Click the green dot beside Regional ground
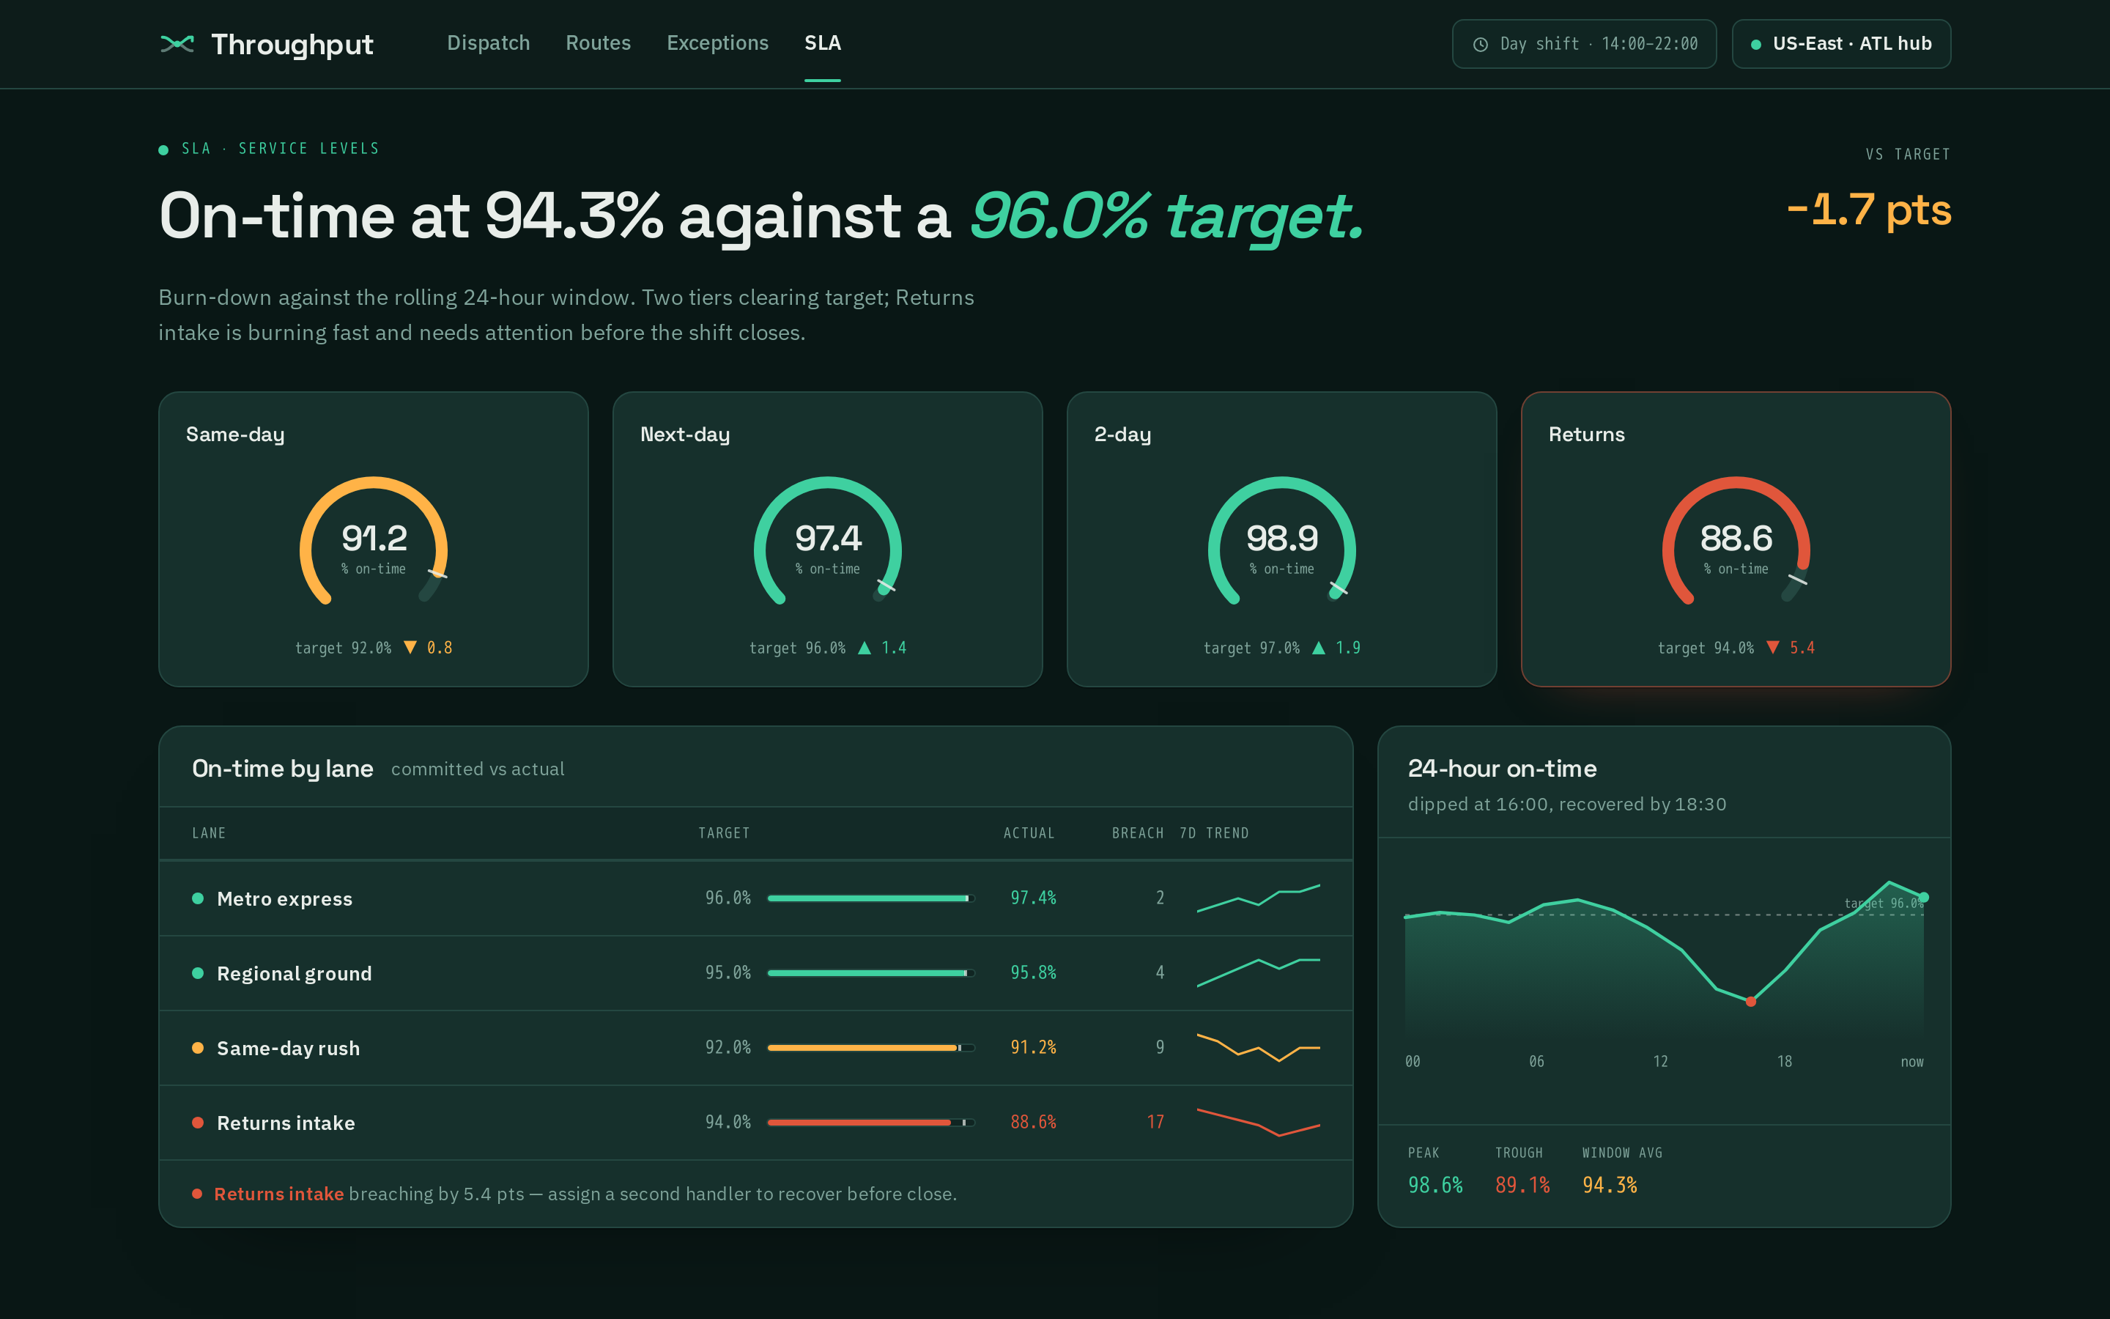Screen dimensions: 2110x1319 pos(198,972)
